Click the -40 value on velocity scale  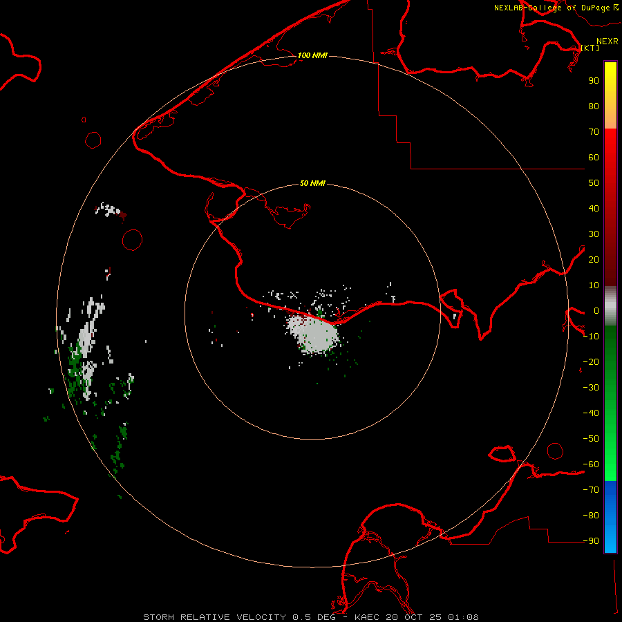(591, 413)
